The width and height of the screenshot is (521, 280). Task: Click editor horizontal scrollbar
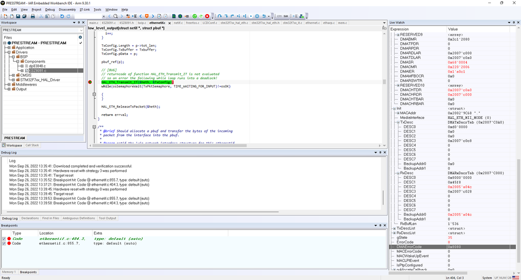click(169, 145)
